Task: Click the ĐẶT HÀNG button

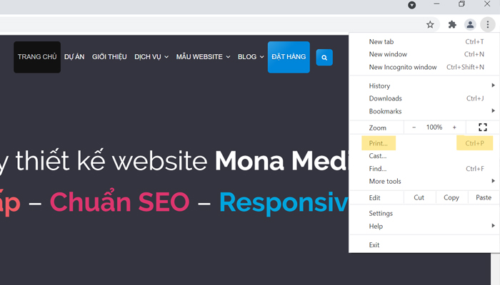Action: point(289,57)
